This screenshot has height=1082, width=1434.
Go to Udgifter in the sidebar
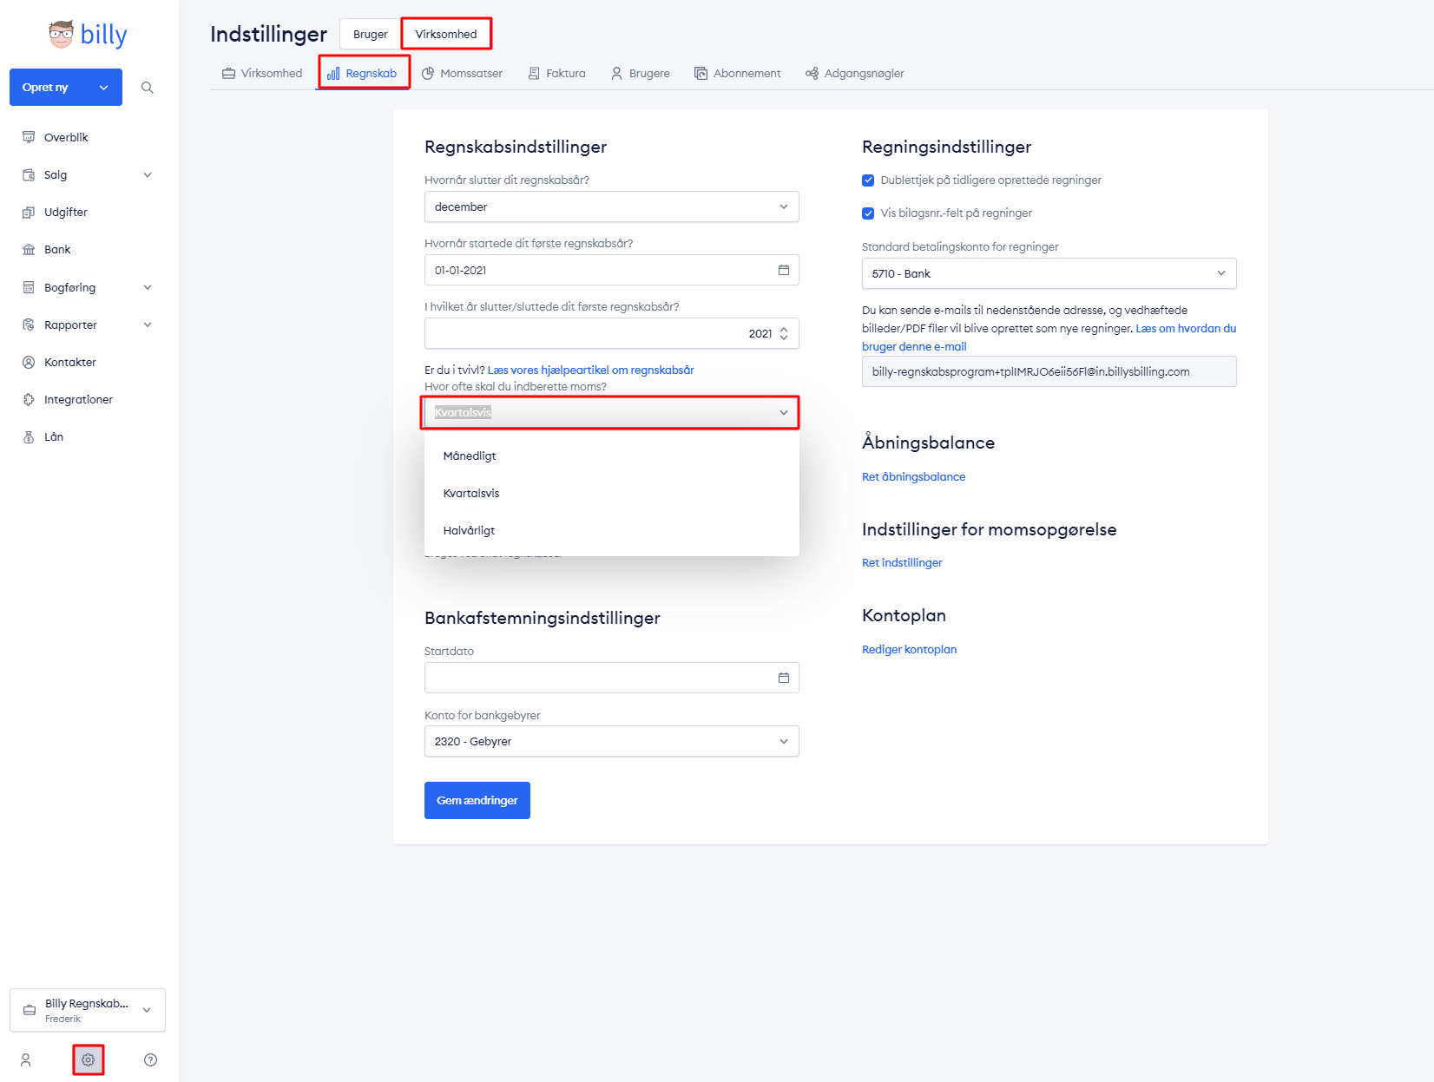pyautogui.click(x=66, y=213)
